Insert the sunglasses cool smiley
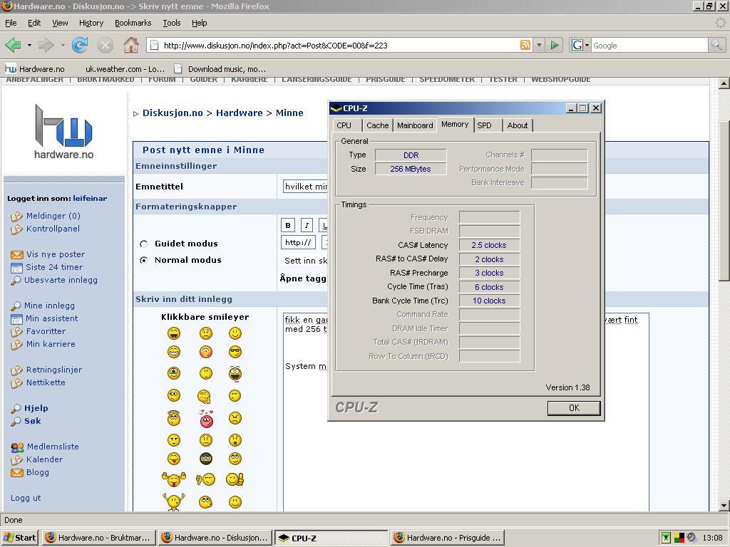The image size is (730, 547). pyautogui.click(x=235, y=352)
